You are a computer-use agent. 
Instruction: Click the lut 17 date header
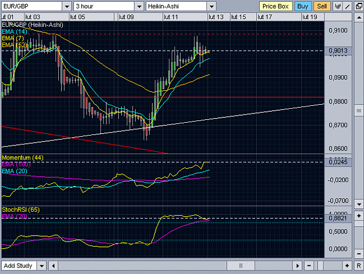264,17
